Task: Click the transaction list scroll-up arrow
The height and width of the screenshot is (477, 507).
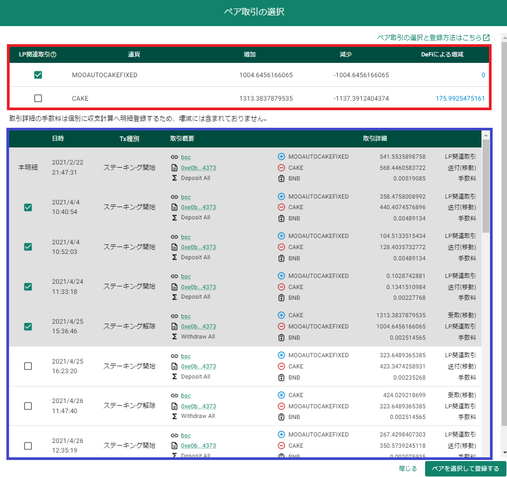Action: point(486,135)
